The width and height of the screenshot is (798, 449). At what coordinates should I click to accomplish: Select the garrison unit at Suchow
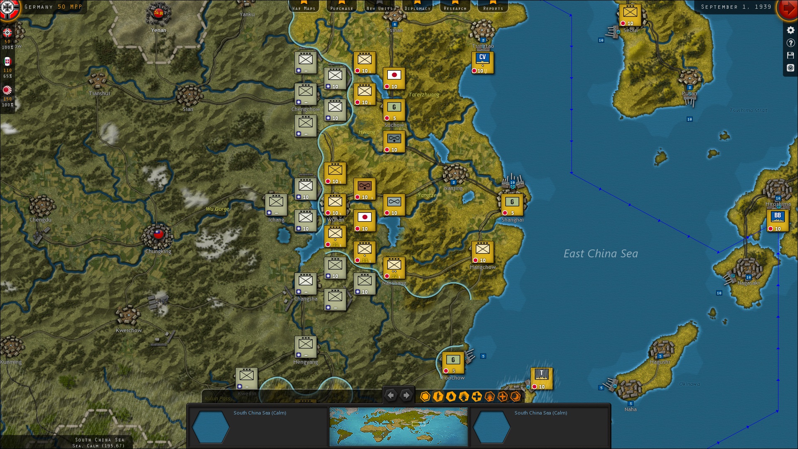(x=394, y=110)
